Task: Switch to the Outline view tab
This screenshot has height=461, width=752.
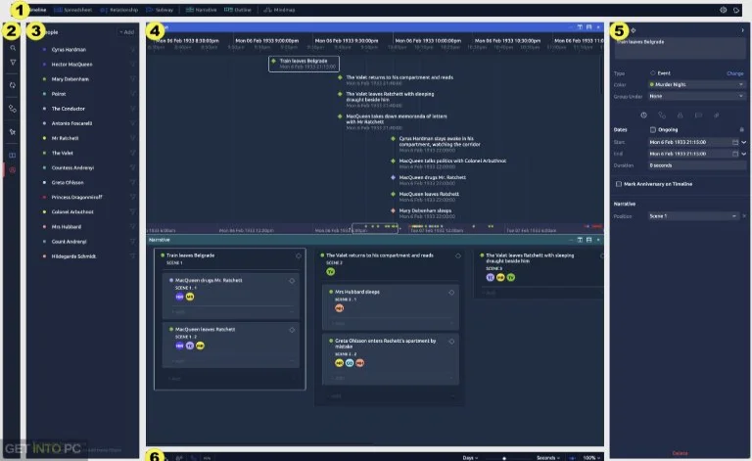Action: coord(238,10)
